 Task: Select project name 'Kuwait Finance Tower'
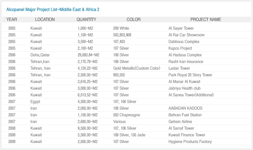187,135
